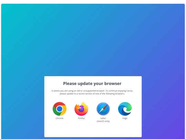Click the "Please update your browser" heading

tap(92, 83)
